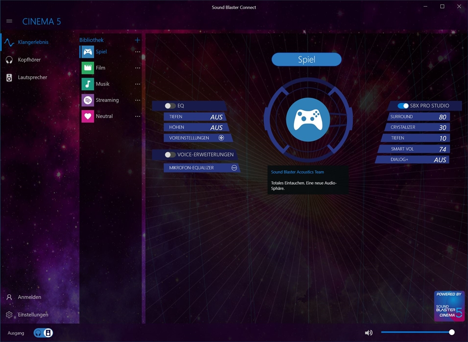Click the large central gamepad icon
The height and width of the screenshot is (342, 468).
[x=308, y=120]
